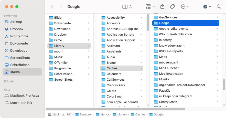Open the google-sdks-events folder
Viewport: 226px width, 118px height.
click(x=186, y=29)
